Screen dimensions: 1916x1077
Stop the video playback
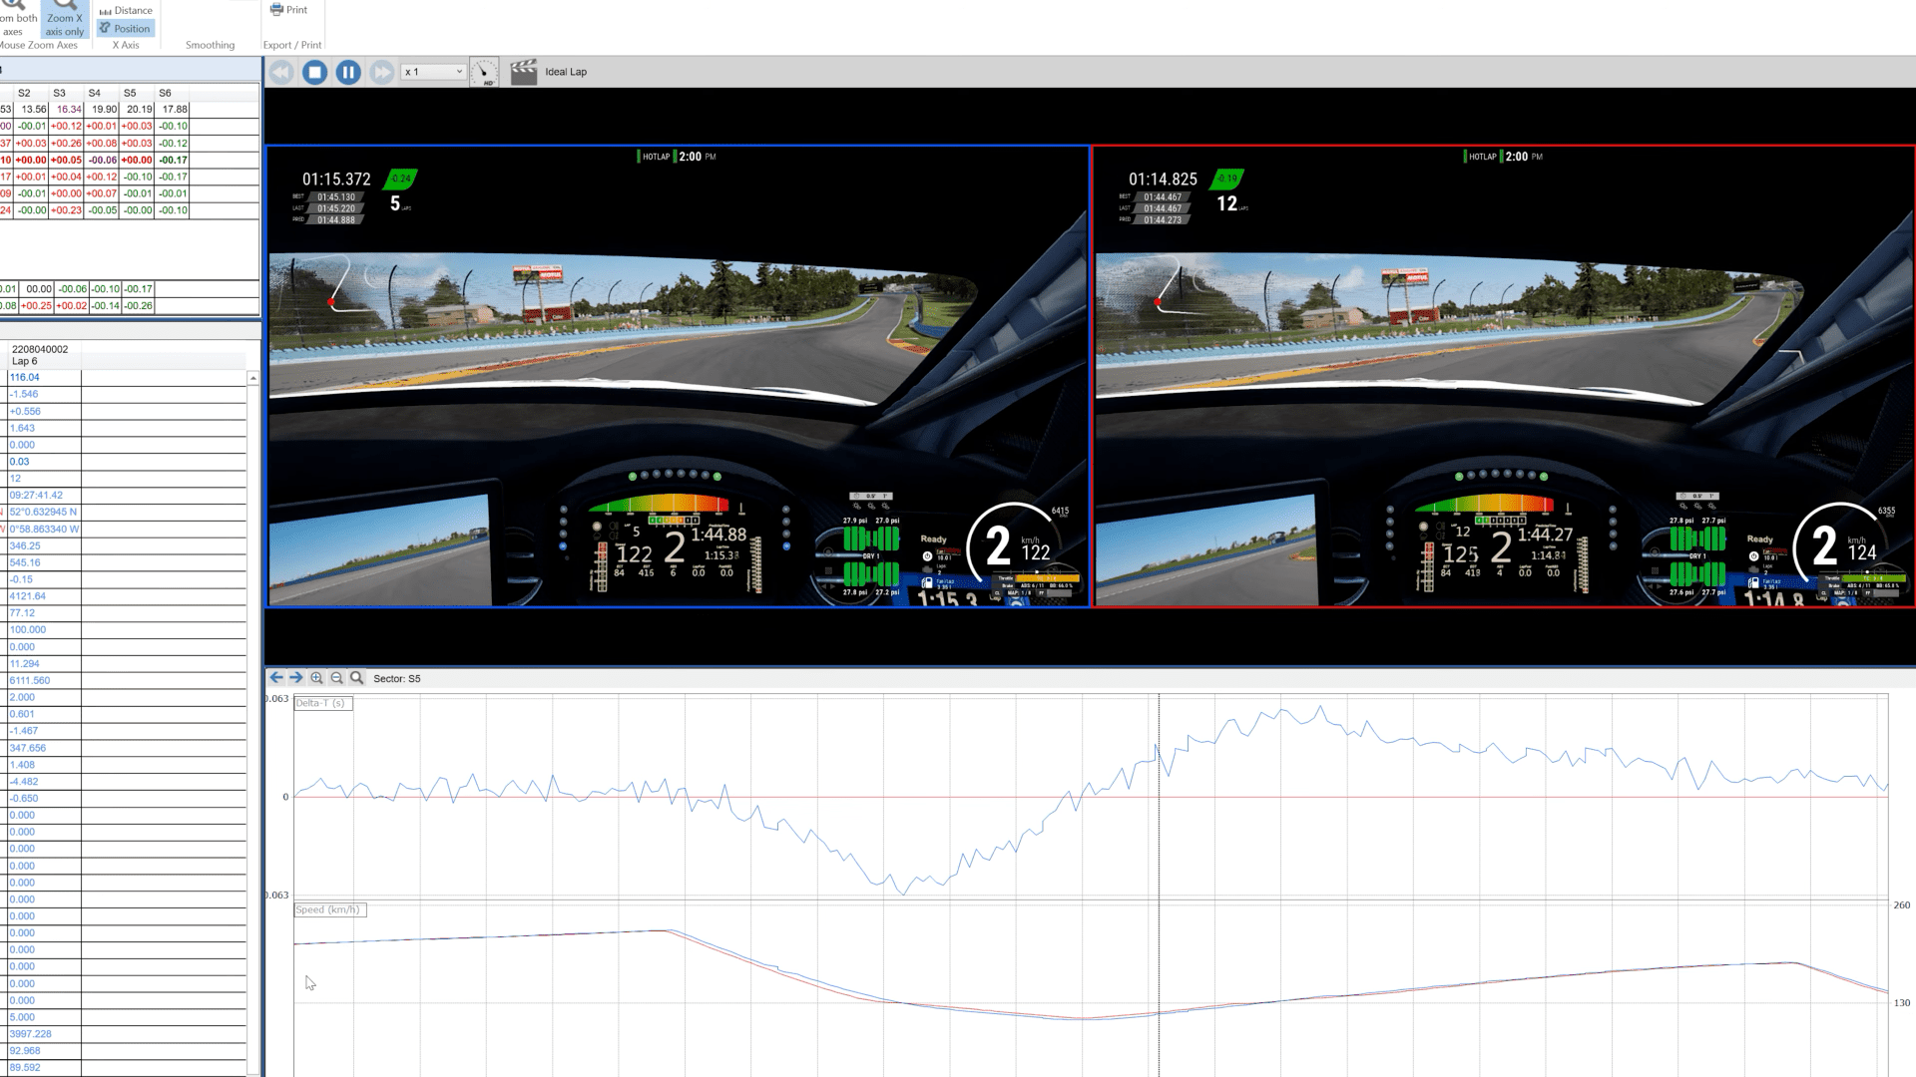click(x=313, y=71)
